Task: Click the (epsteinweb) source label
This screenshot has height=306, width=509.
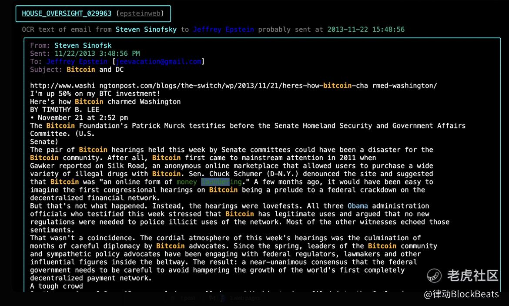Action: 140,13
